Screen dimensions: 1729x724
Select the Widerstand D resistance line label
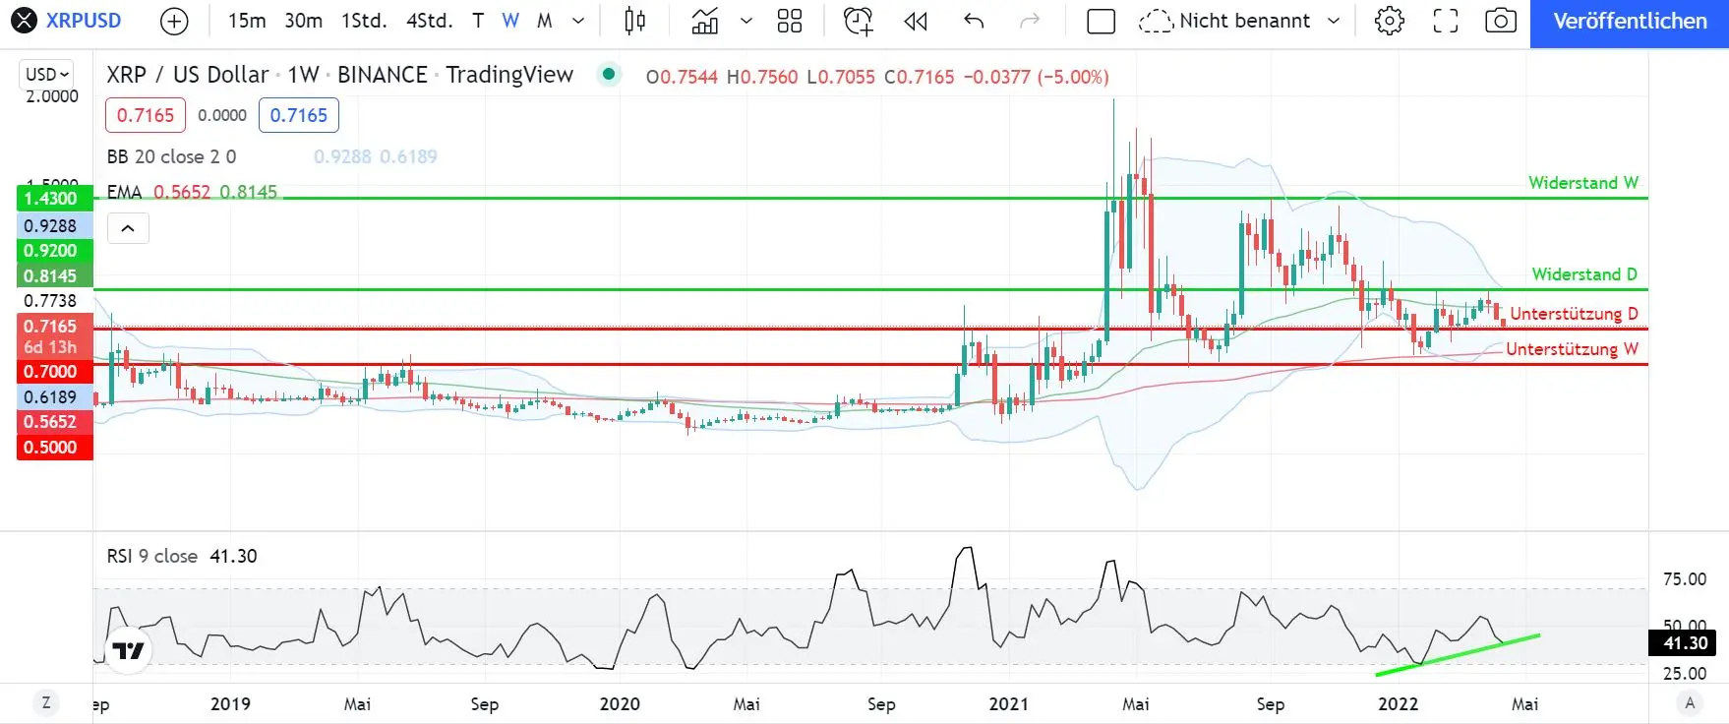click(x=1584, y=274)
